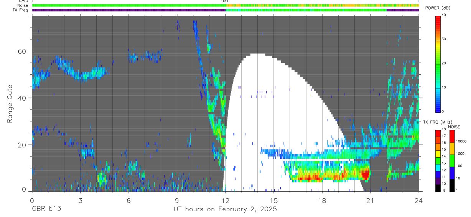The image size is (471, 217).
Task: Click the 0 hour tick on the UT axis
Action: coord(32,200)
